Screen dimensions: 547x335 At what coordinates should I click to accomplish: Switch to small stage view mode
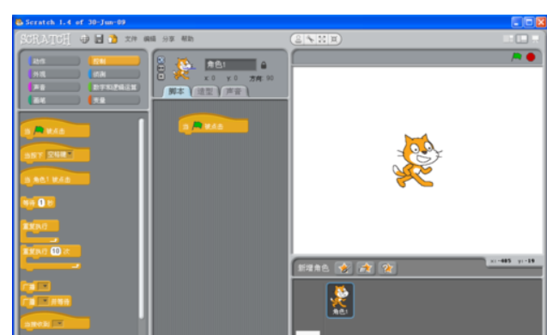(508, 39)
